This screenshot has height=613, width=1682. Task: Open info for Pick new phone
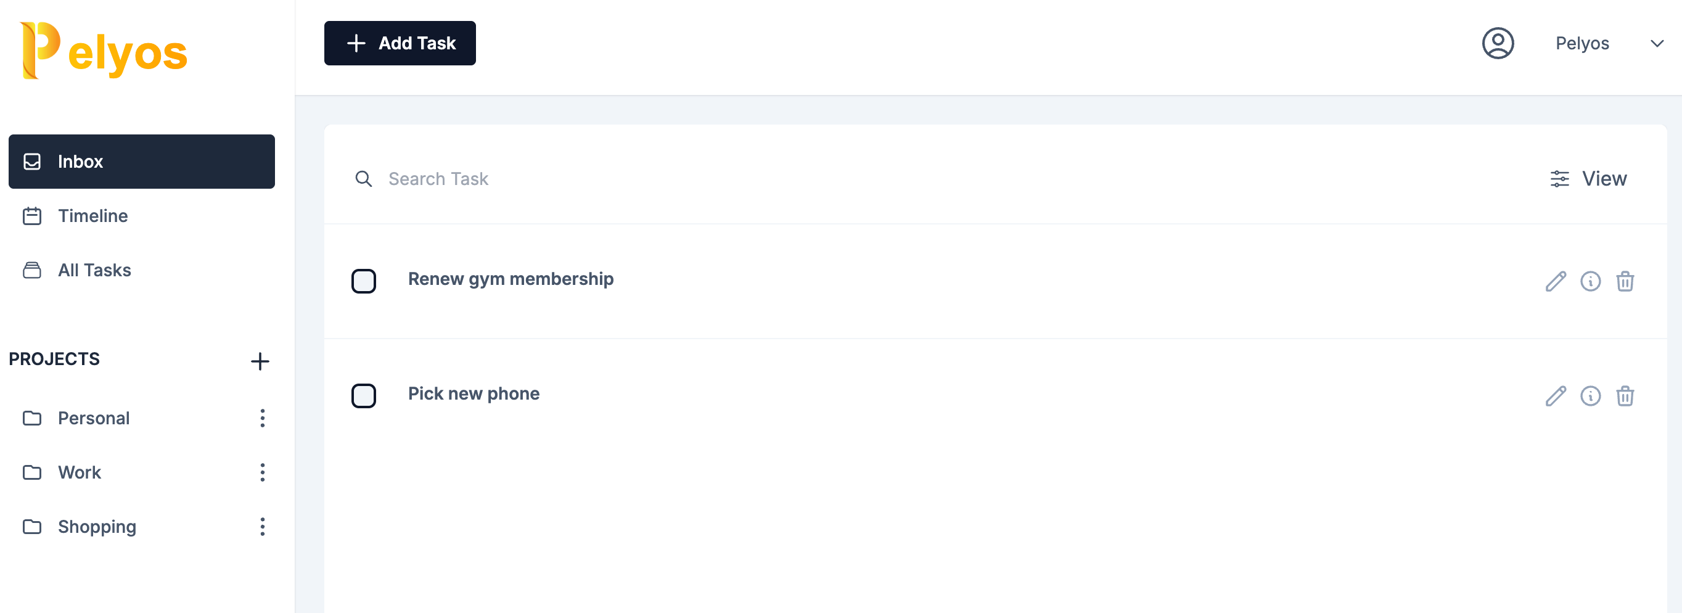click(1590, 395)
